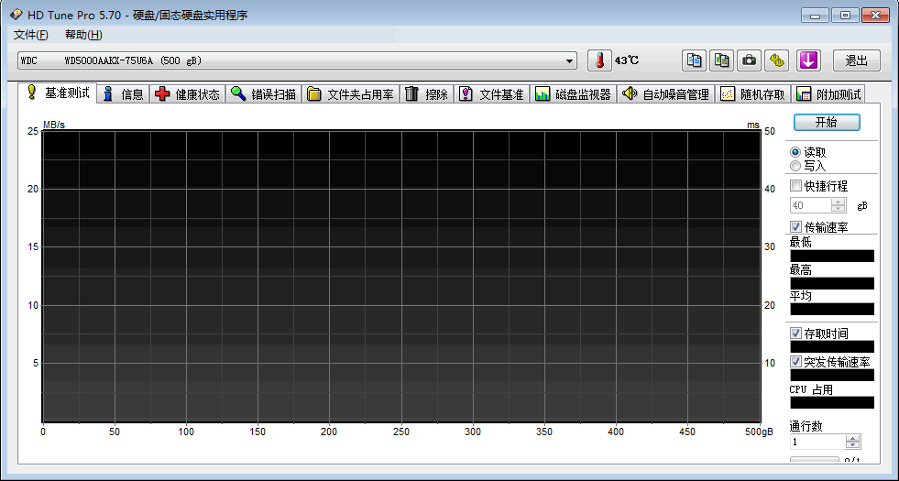Open options with the yellow gears icon
The image size is (899, 481).
pyautogui.click(x=777, y=60)
